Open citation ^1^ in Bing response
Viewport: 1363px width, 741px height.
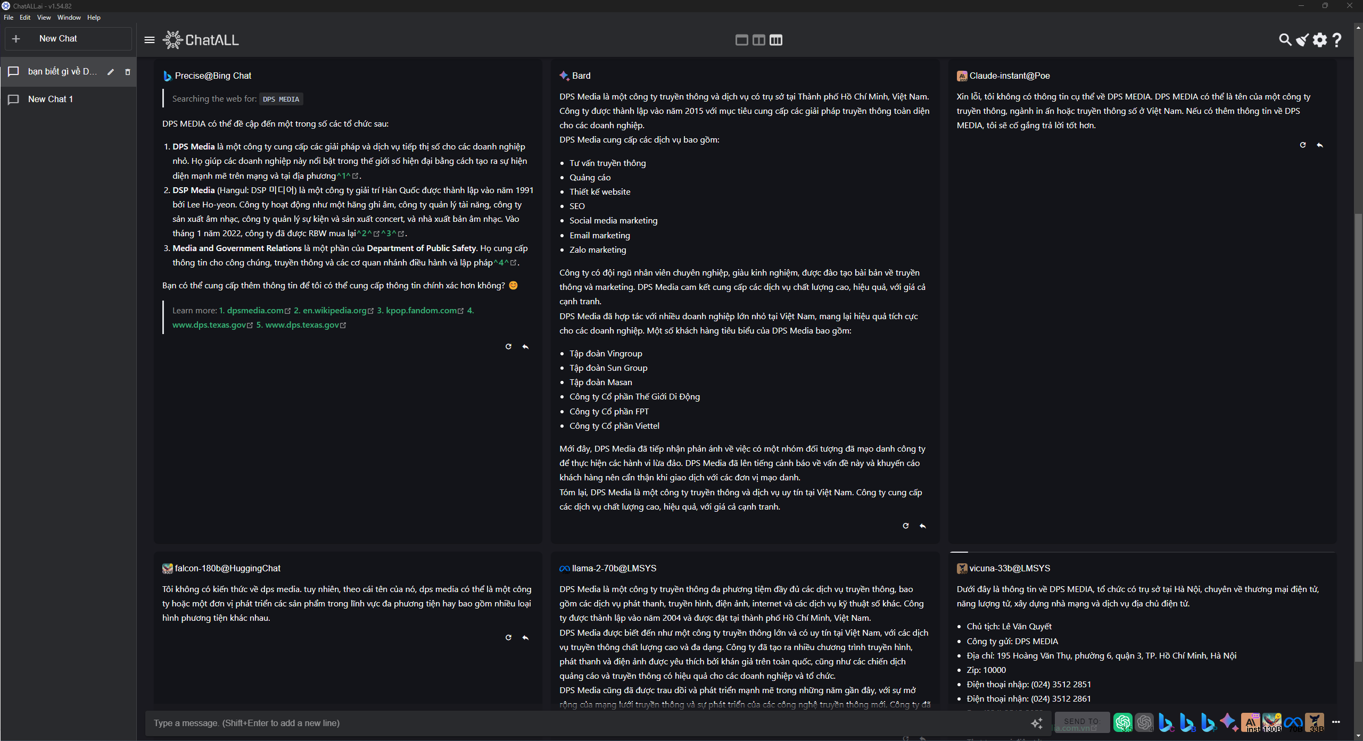coord(348,176)
